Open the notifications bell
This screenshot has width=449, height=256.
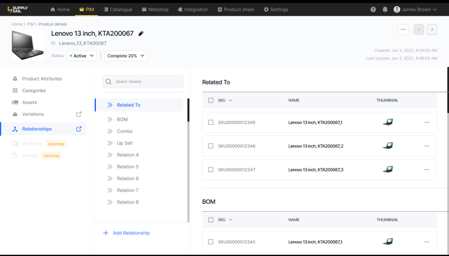click(385, 9)
